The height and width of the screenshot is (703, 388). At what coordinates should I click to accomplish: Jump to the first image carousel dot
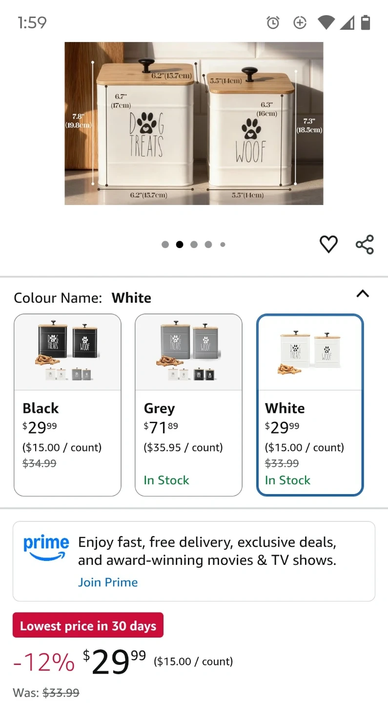[165, 245]
